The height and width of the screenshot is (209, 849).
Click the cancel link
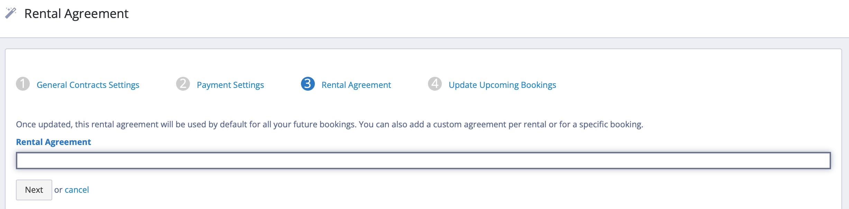(77, 190)
